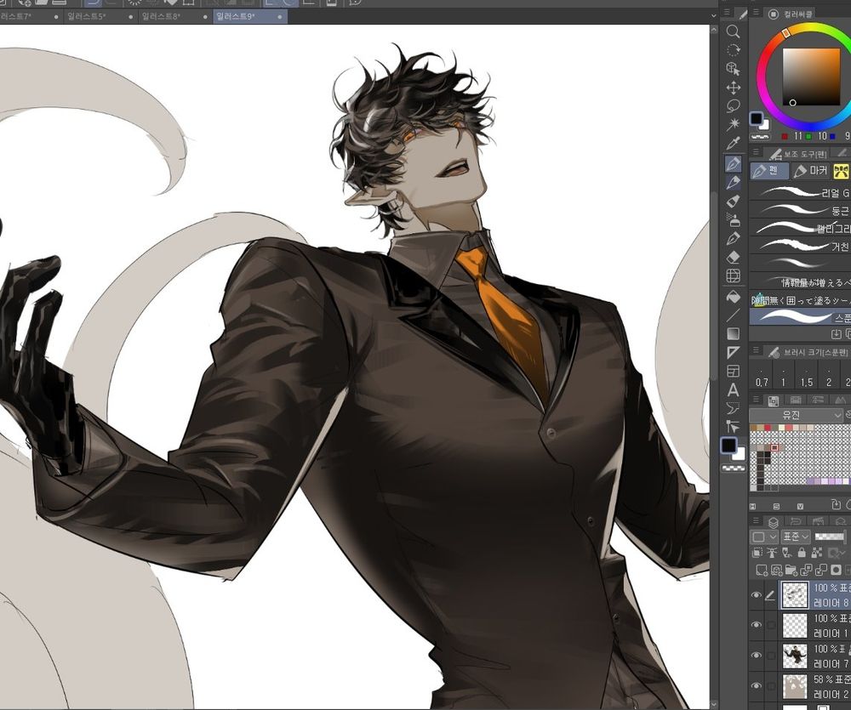The width and height of the screenshot is (851, 710).
Task: Click the Clip to layer below icon
Action: click(757, 553)
